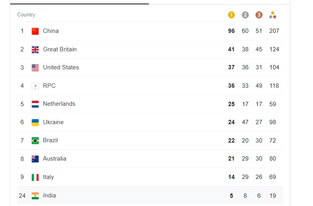Click the United States flag icon
Screen dimensions: 313x206
[x=35, y=67]
